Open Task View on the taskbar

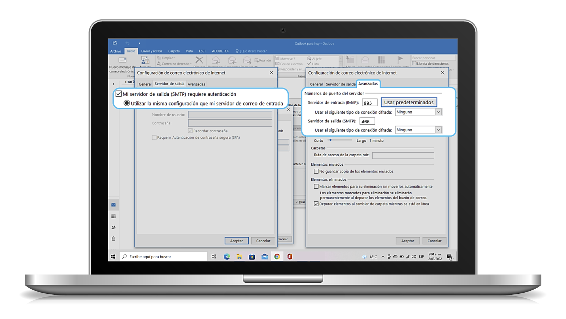coord(214,256)
